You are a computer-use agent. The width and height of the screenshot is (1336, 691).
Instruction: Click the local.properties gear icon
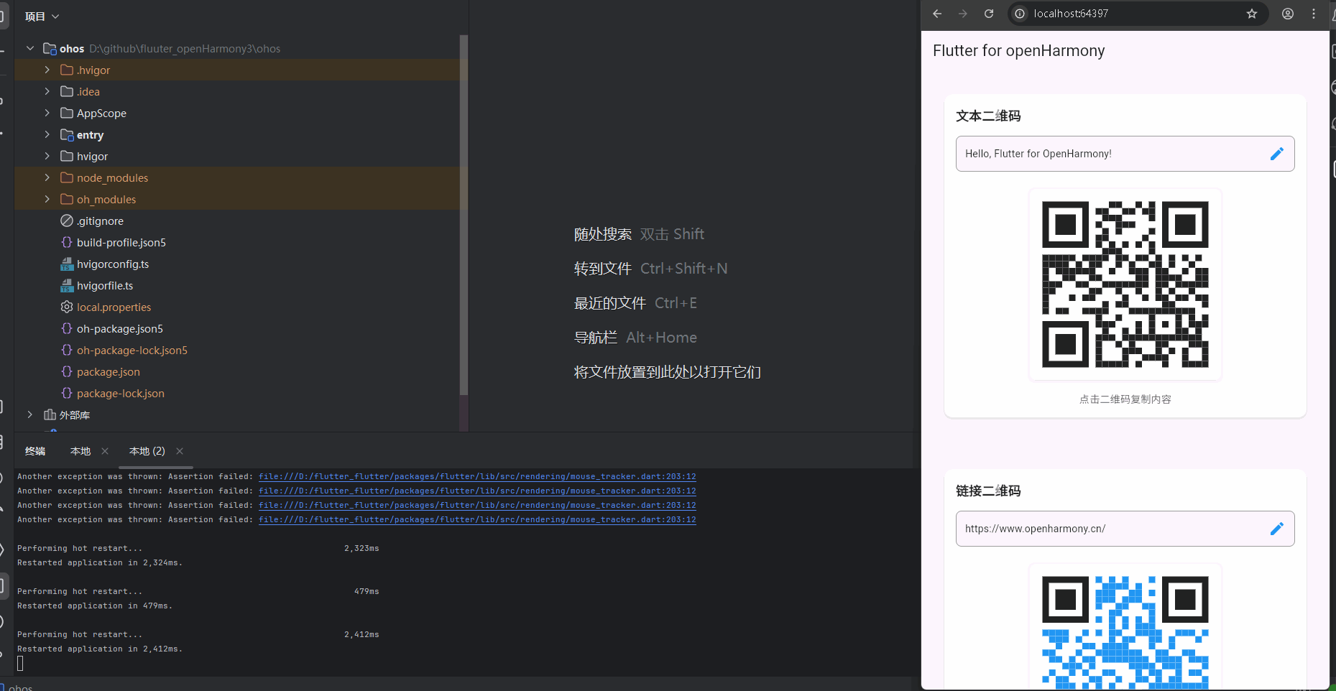67,307
